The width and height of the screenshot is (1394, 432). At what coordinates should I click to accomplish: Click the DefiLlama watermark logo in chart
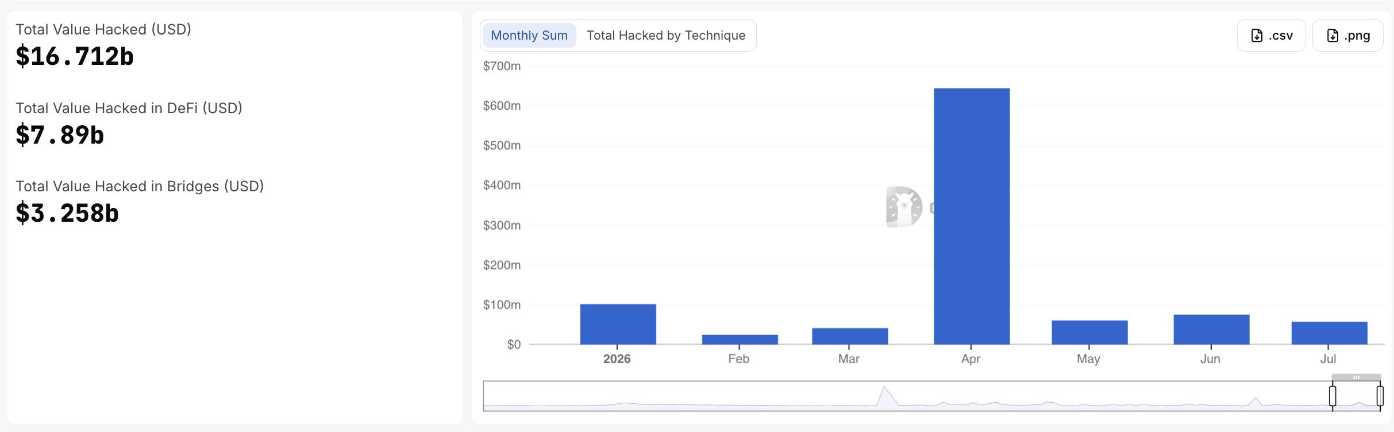904,207
